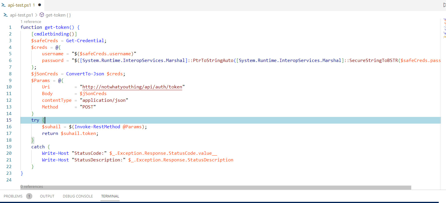Click "POST" string on line 13
446x203 pixels.
pos(88,107)
